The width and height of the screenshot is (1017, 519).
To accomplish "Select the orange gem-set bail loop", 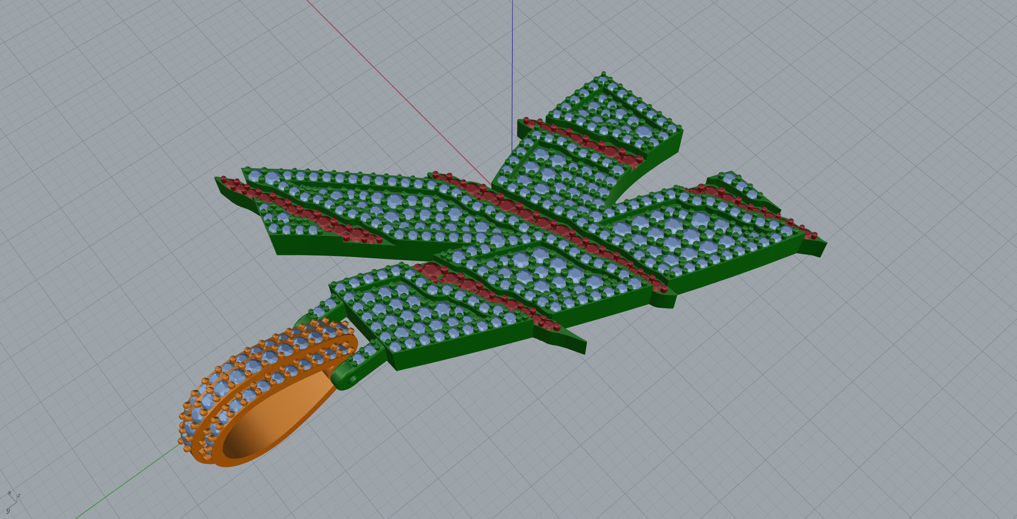I will click(x=267, y=393).
